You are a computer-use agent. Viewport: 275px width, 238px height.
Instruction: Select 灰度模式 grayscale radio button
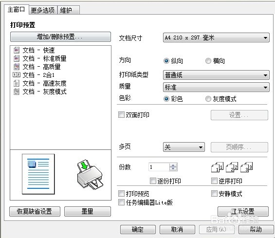click(208, 99)
